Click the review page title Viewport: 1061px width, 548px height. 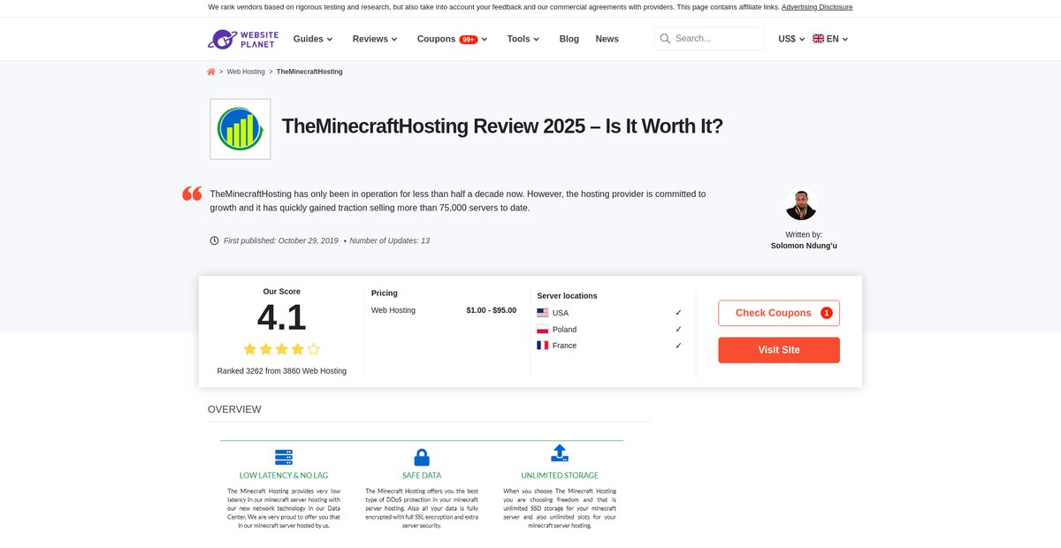(502, 126)
